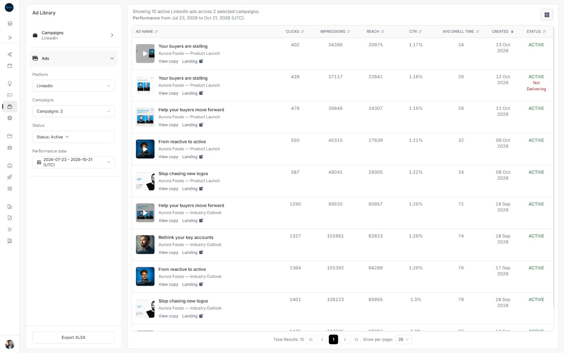
Task: Click the Total Results: 10 label
Action: click(288, 340)
